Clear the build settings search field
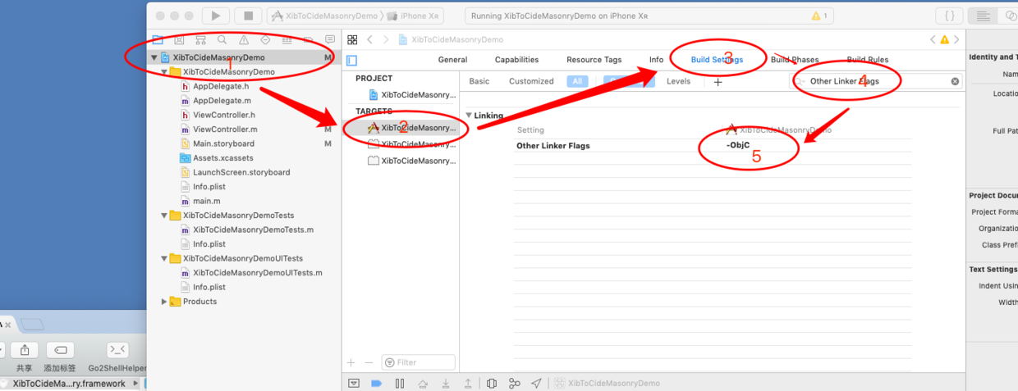This screenshot has height=391, width=1018. point(955,81)
